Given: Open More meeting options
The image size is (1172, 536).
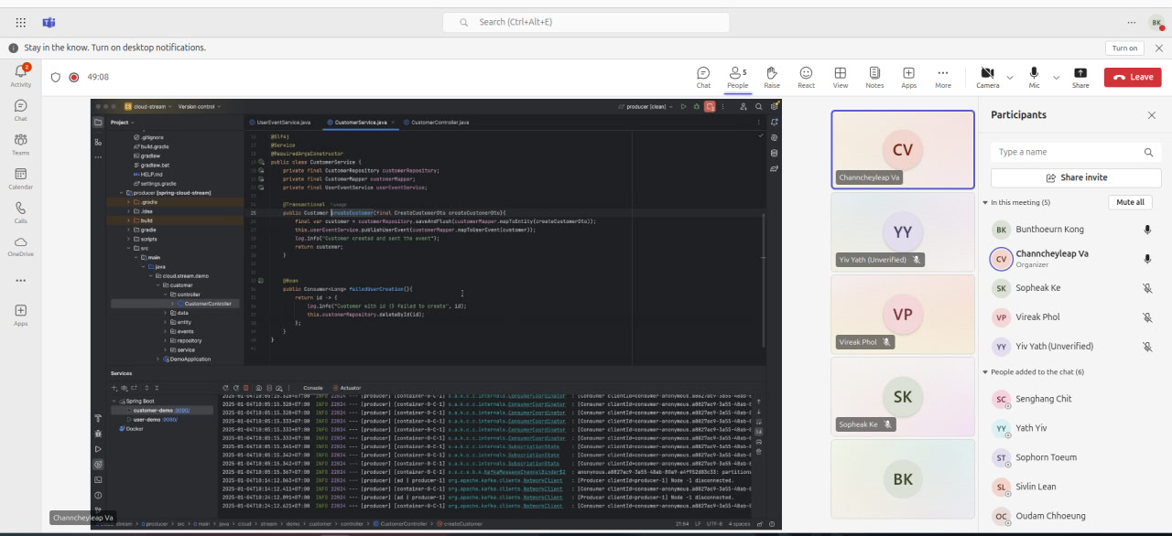Looking at the screenshot, I should [942, 77].
